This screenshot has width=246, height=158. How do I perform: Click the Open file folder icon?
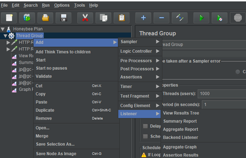pos(45,18)
